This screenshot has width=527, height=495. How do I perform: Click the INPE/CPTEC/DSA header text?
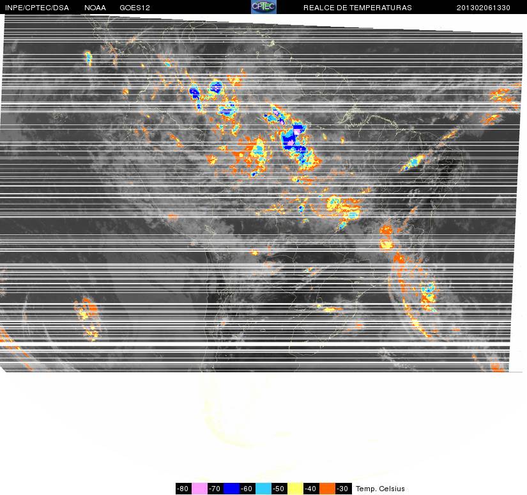point(37,8)
